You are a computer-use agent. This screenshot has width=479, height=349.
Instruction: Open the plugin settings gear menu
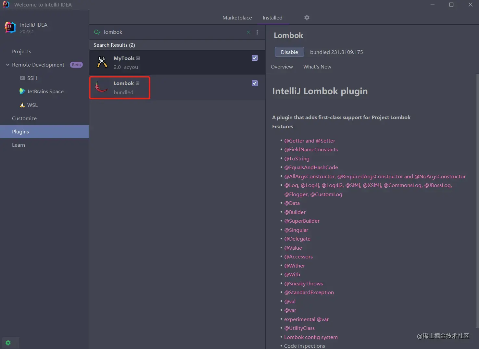(x=307, y=18)
